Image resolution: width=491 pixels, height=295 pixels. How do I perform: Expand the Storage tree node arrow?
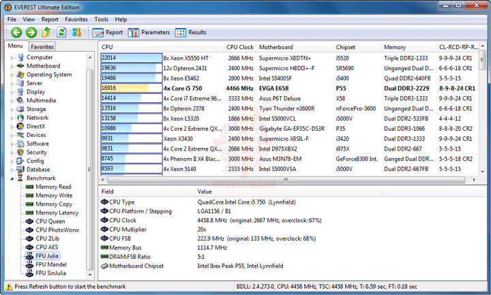[x=12, y=109]
